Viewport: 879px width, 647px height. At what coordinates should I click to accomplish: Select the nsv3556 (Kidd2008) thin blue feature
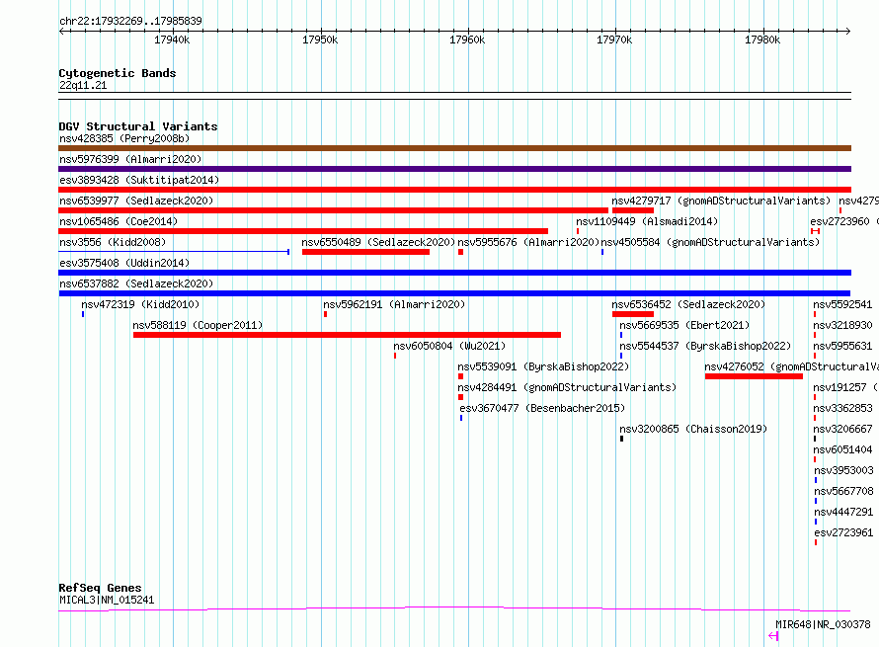tap(174, 252)
